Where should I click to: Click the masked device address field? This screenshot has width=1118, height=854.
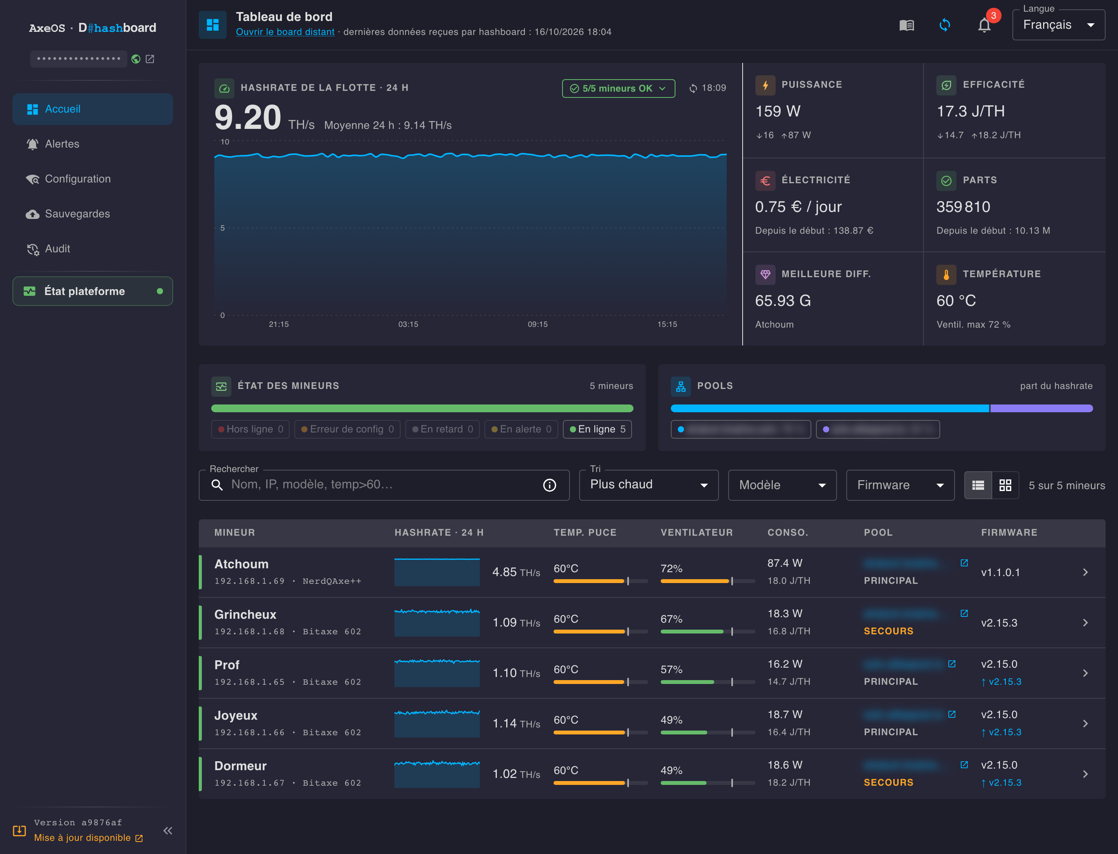click(x=78, y=59)
